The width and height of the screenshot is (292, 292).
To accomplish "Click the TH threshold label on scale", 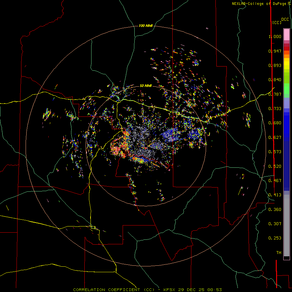I will (279, 253).
